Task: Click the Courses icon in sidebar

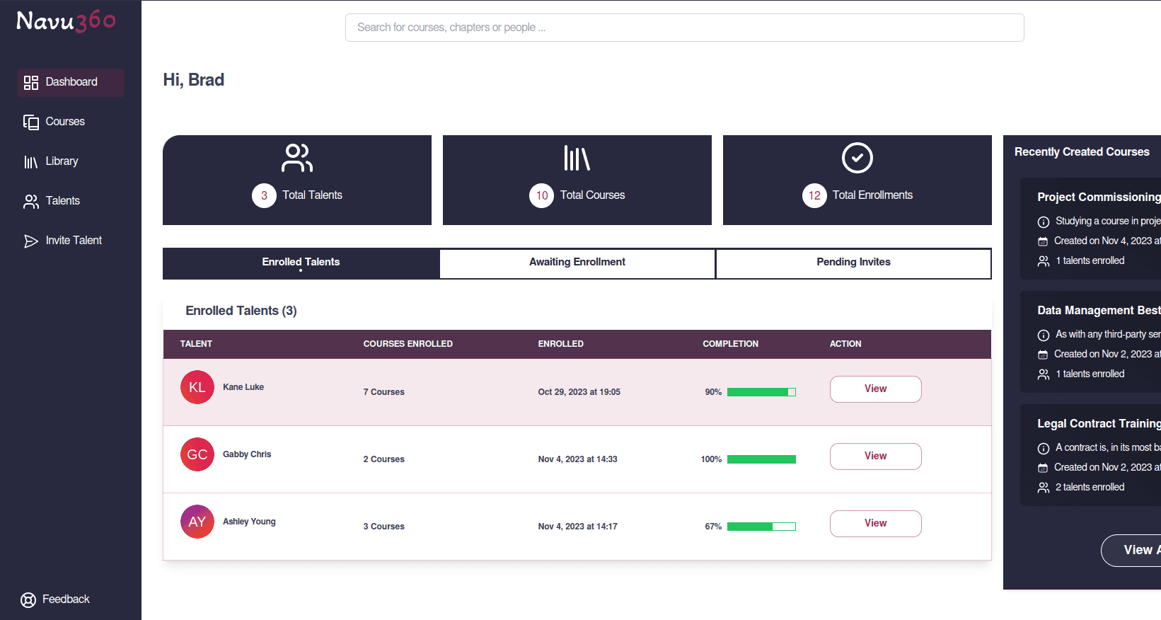Action: click(x=30, y=122)
